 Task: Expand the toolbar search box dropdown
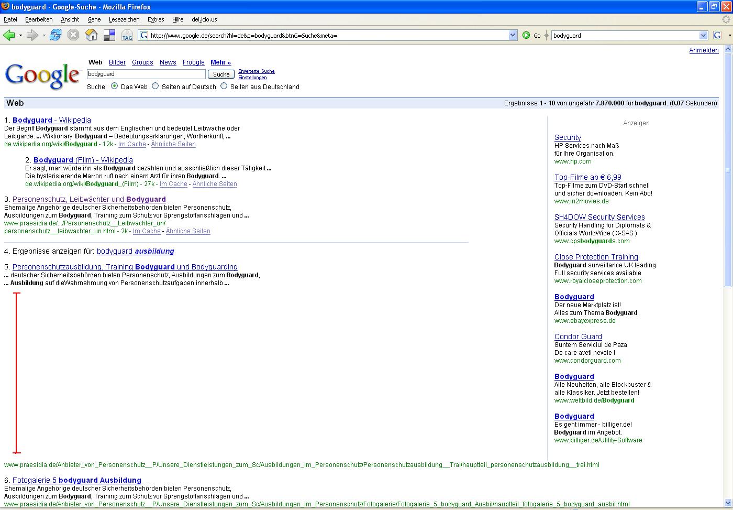click(703, 35)
